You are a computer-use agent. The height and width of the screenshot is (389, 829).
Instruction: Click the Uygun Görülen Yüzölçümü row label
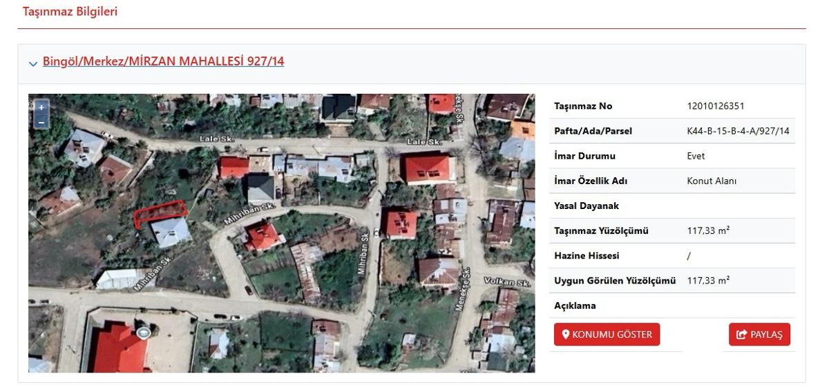coord(614,281)
